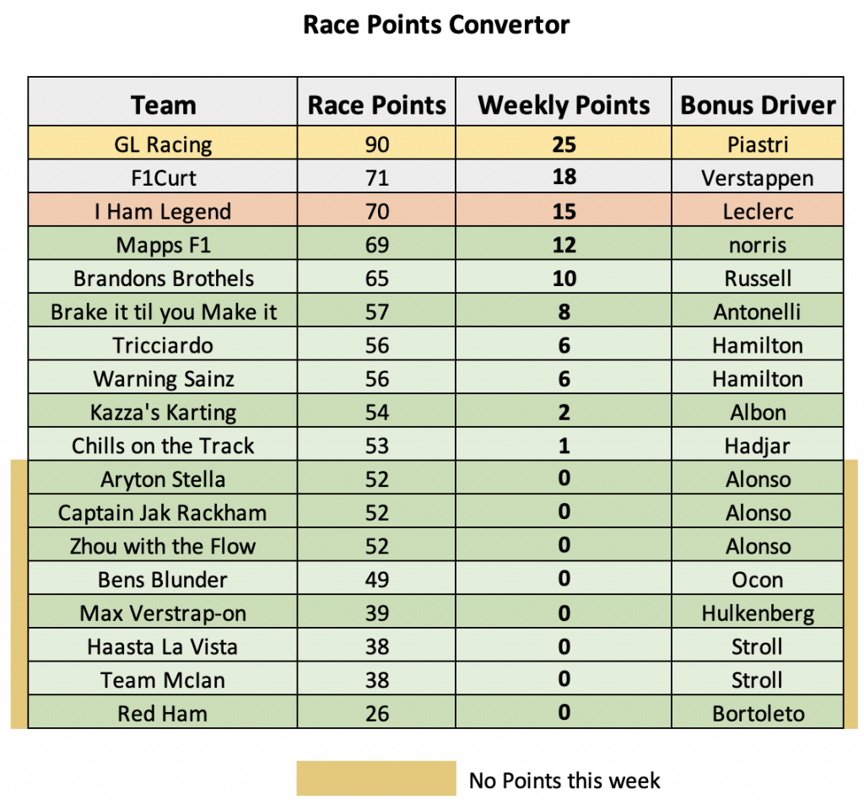
Task: Select the Bens Blunder team cell
Action: pos(163,579)
